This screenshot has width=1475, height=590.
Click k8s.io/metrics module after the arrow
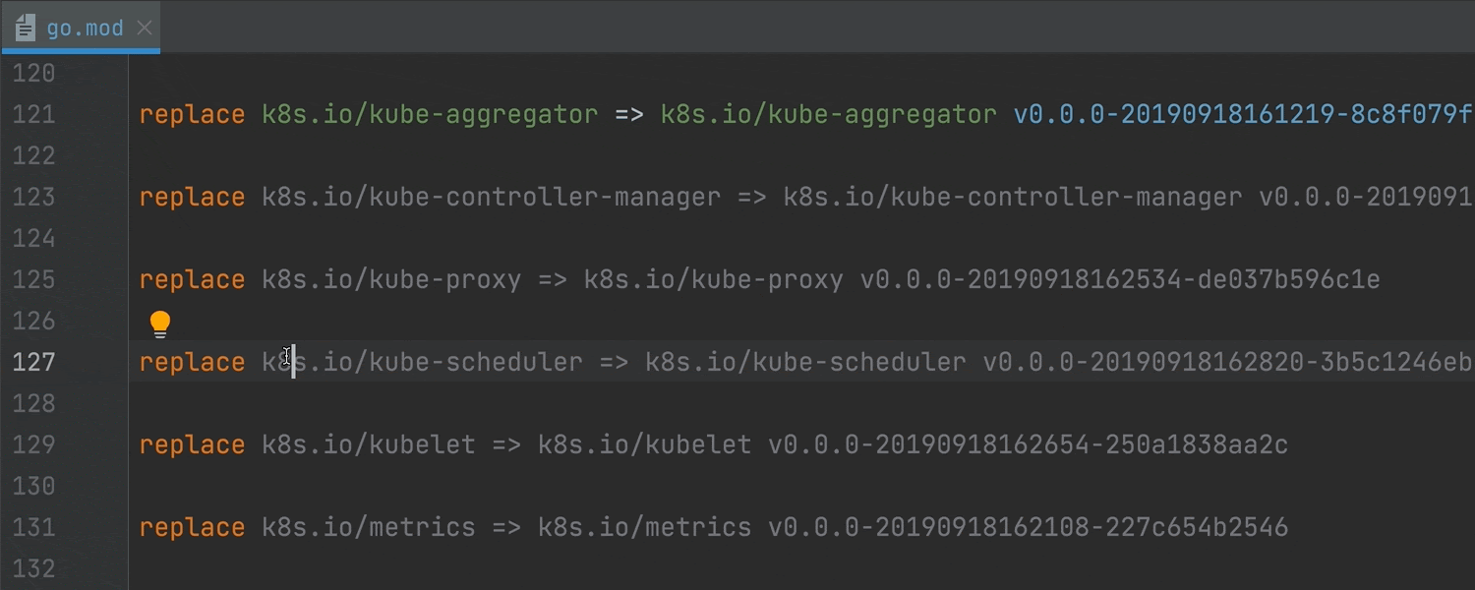coord(644,527)
